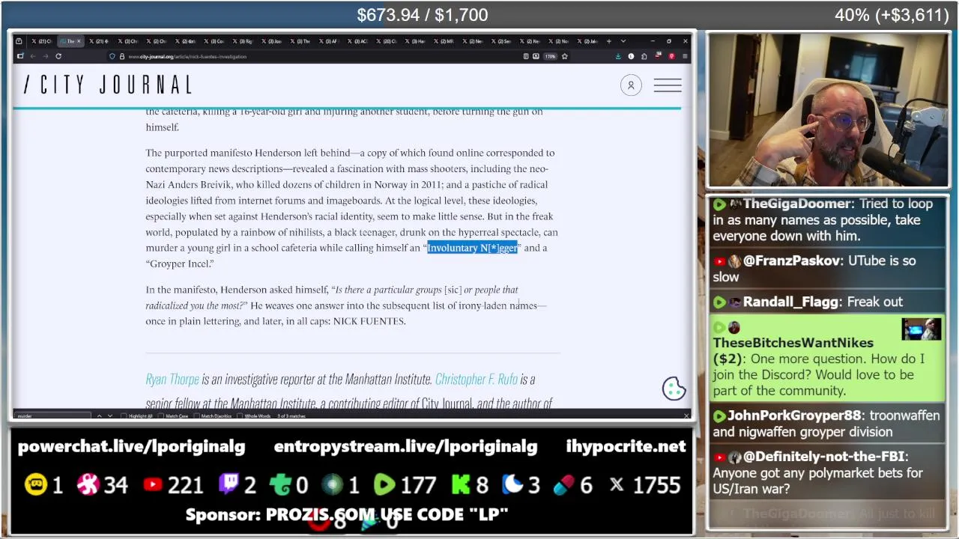
Task: Click ihypocrite.net overlay text
Action: pyautogui.click(x=626, y=446)
